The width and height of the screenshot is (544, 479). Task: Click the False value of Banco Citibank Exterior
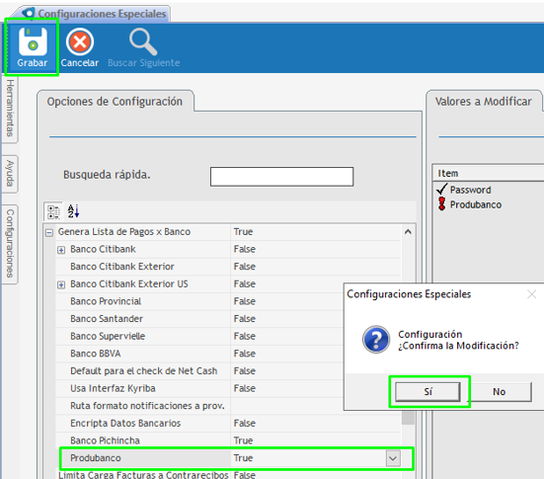tap(245, 267)
